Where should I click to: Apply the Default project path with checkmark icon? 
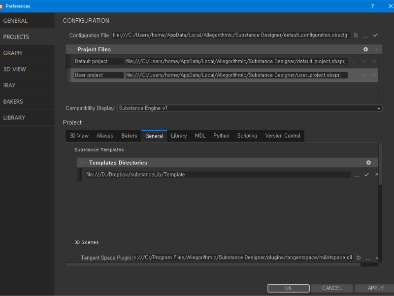pyautogui.click(x=363, y=61)
